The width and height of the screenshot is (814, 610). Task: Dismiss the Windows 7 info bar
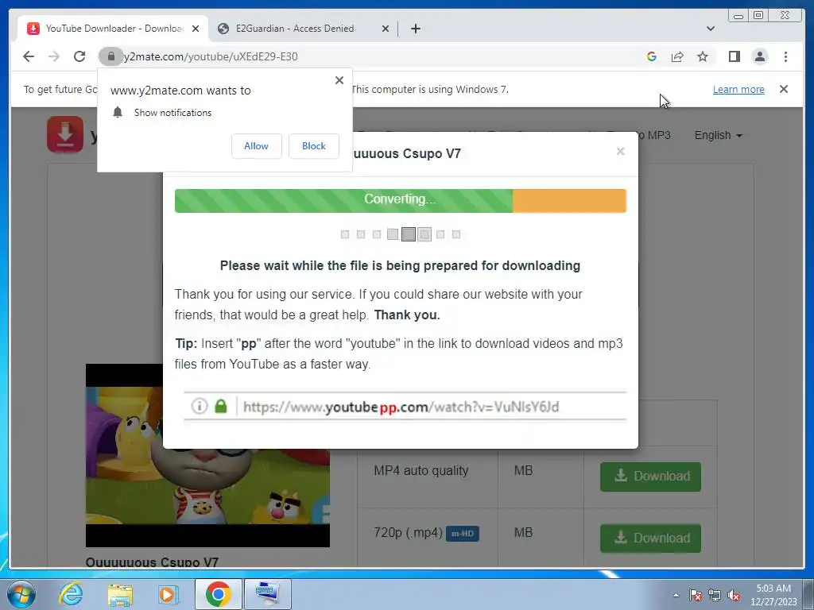point(783,89)
